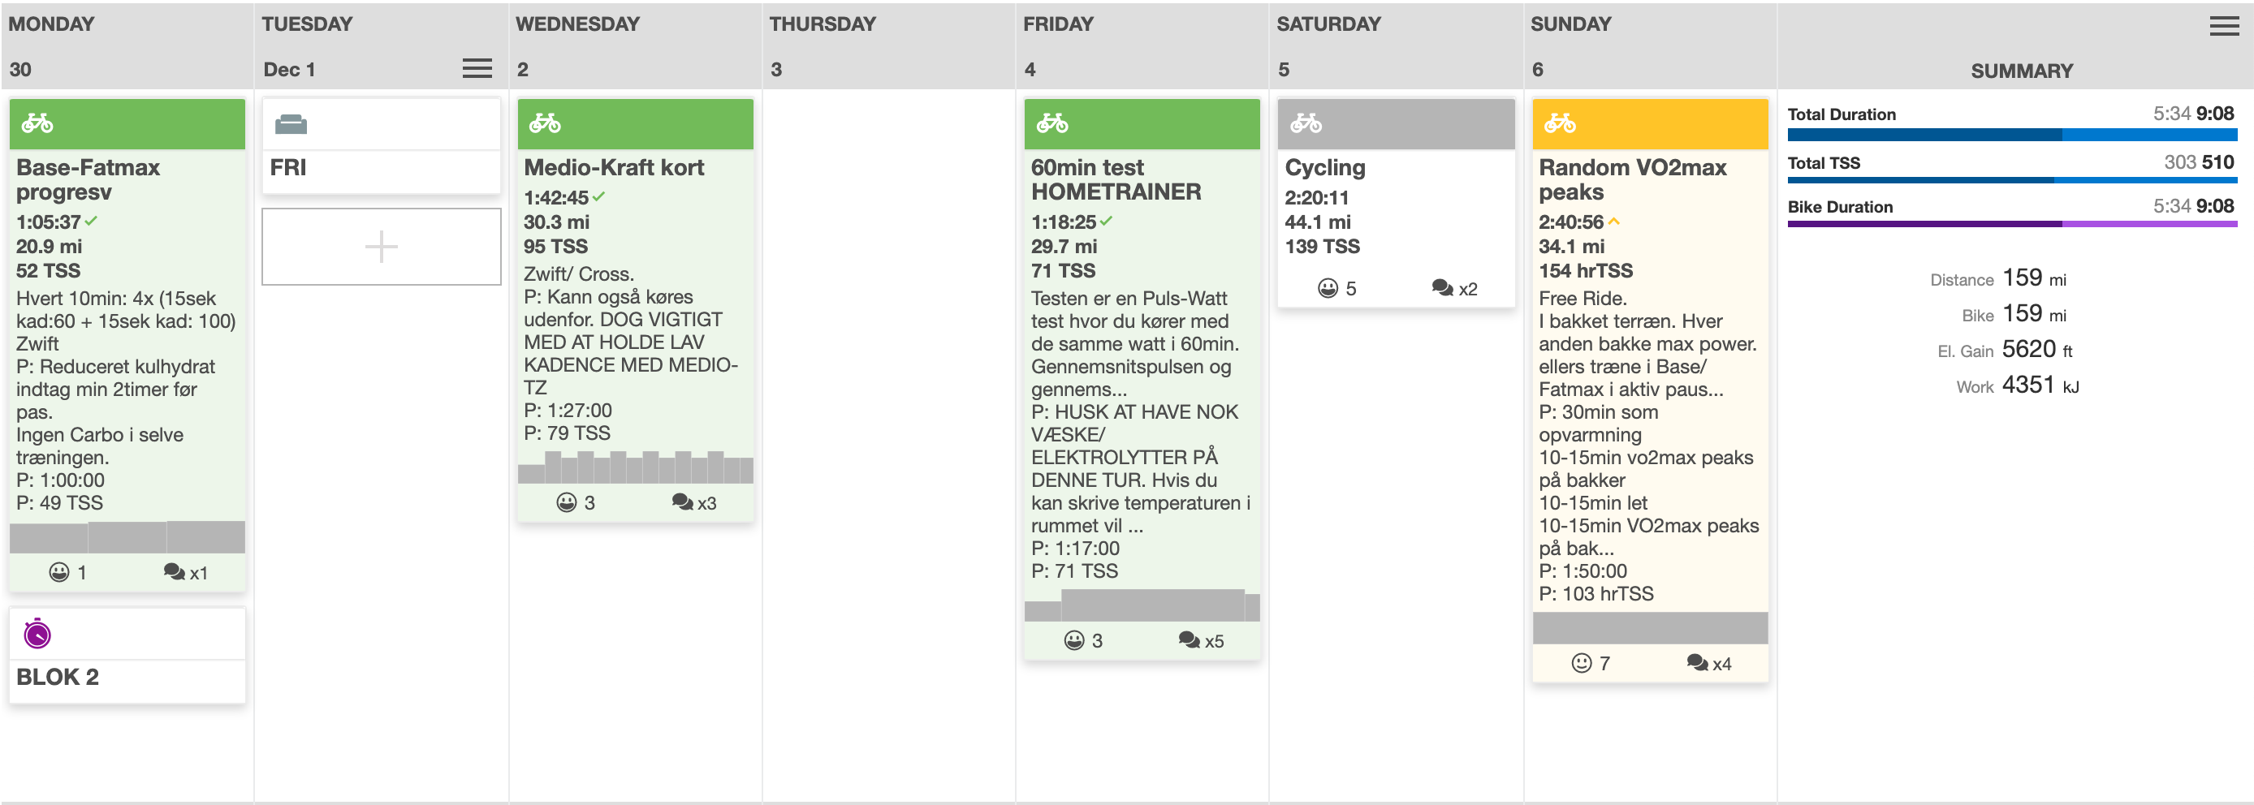Add a new workout on Tuesday

point(382,247)
